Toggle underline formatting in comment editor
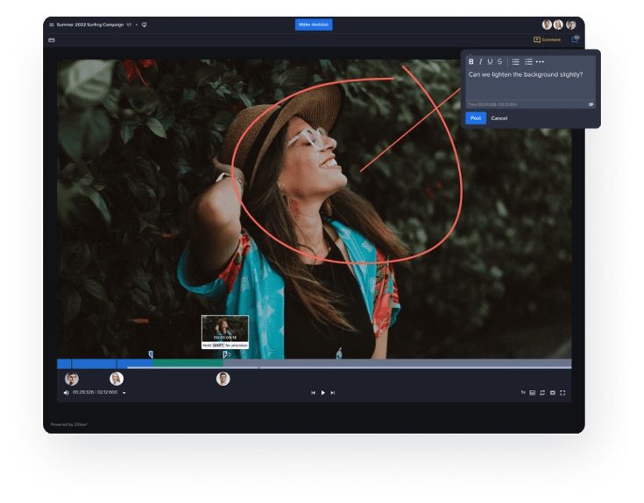644x503 pixels. click(x=490, y=62)
